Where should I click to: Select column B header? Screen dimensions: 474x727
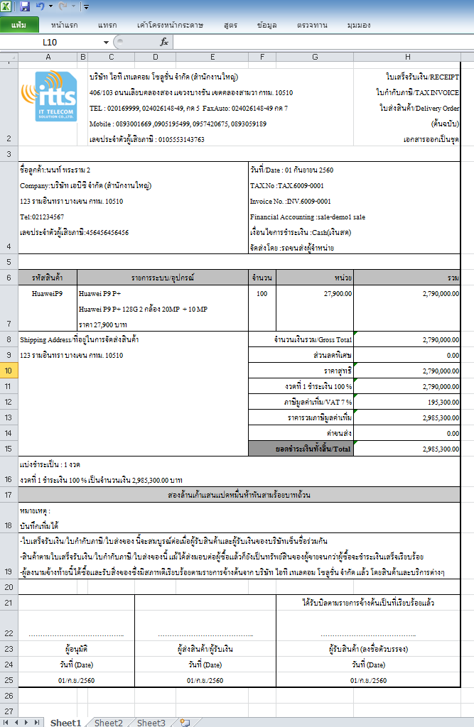pos(82,57)
